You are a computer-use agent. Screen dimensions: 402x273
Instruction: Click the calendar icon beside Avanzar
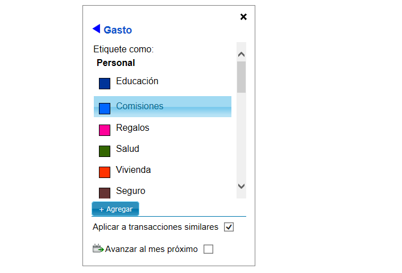98,249
